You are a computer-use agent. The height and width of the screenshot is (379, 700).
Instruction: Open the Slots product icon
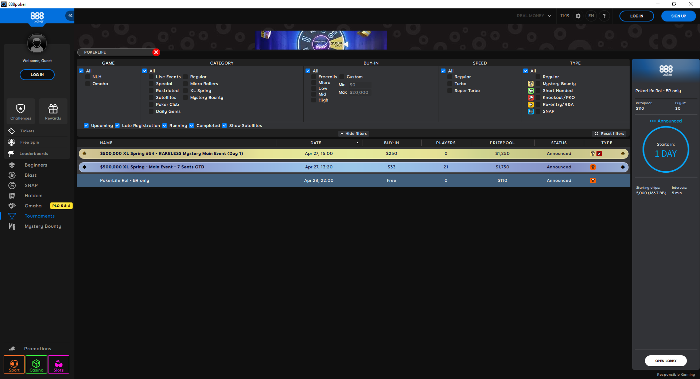pos(59,365)
